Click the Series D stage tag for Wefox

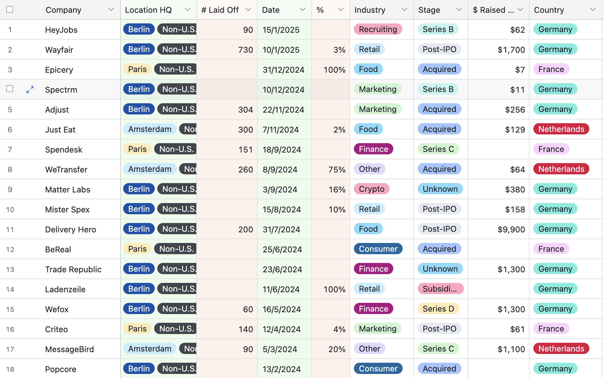tap(438, 309)
